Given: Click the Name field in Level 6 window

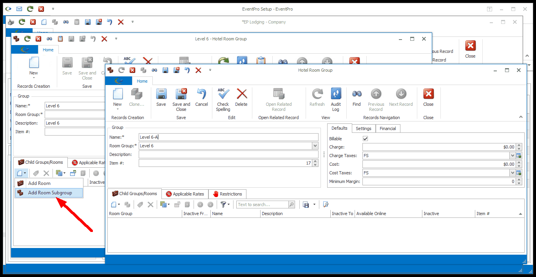Looking at the screenshot, I should pos(75,106).
